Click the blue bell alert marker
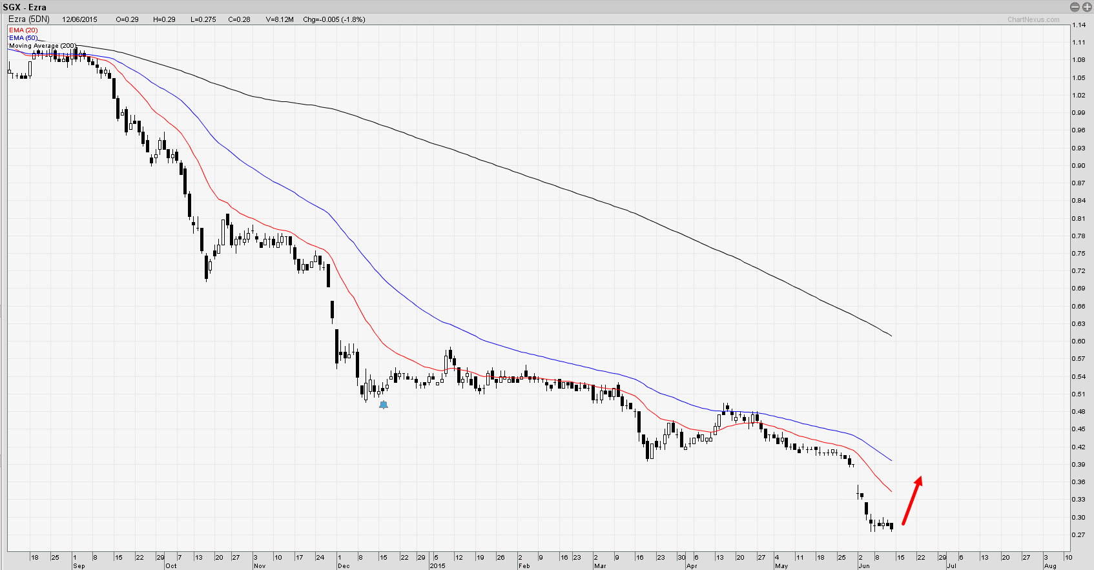The image size is (1094, 570). tap(383, 405)
